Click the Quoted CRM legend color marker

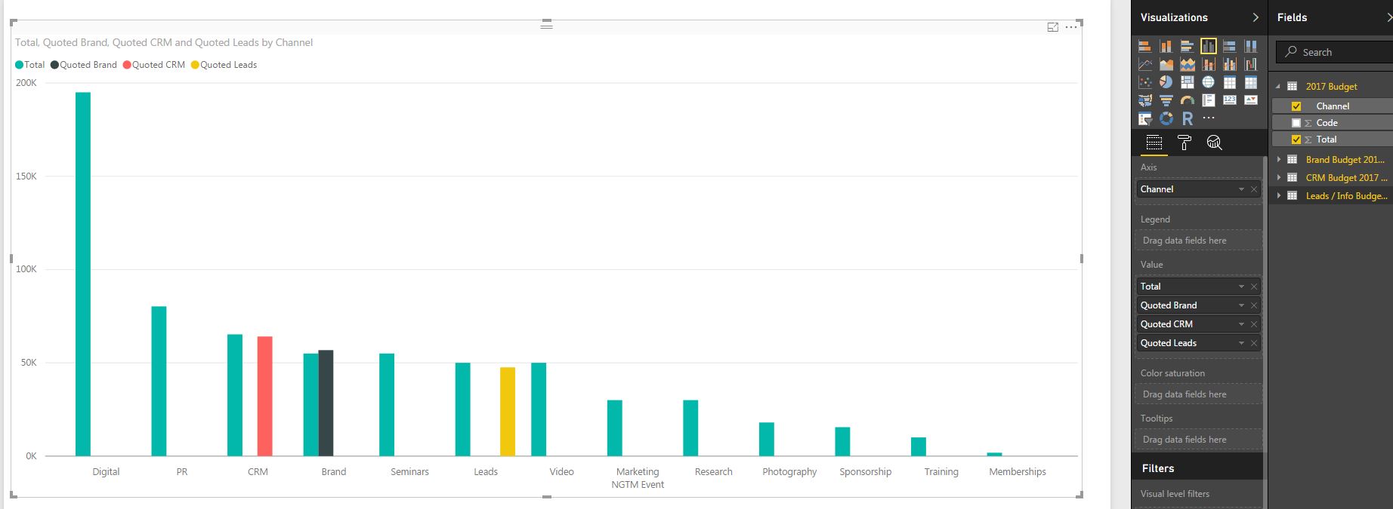click(127, 65)
